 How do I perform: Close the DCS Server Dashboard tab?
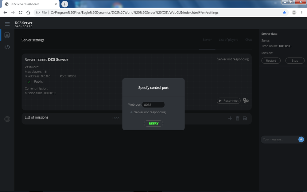point(56,4)
